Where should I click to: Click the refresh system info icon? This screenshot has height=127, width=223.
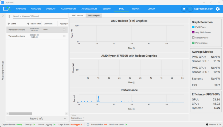88,124
